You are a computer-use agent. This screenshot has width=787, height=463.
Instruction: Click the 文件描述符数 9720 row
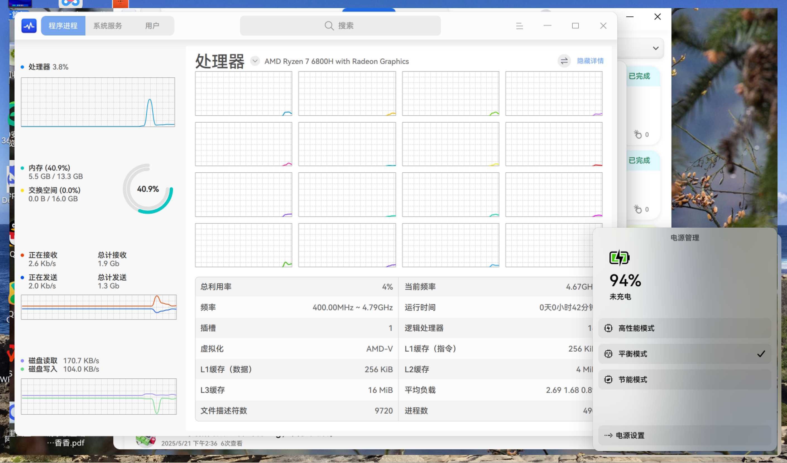[297, 410]
